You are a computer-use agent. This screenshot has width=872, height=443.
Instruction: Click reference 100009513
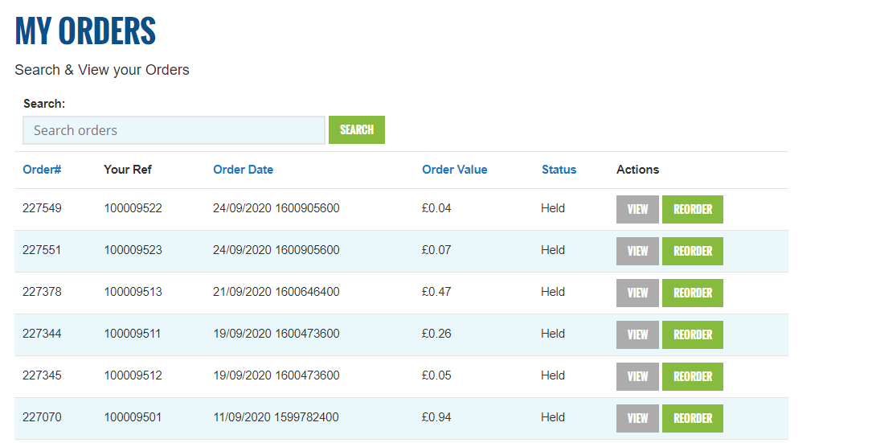tap(133, 292)
